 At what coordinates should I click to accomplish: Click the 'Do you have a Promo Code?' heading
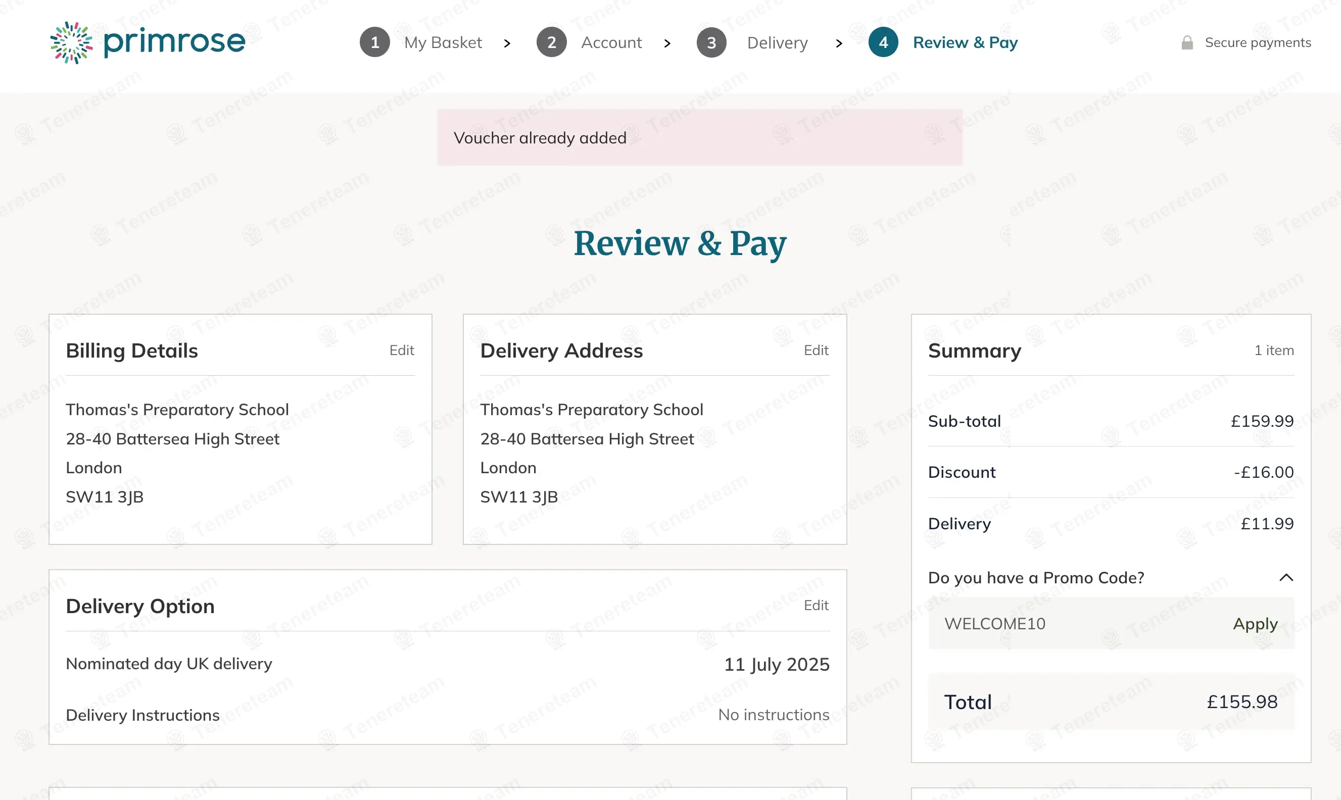tap(1036, 578)
